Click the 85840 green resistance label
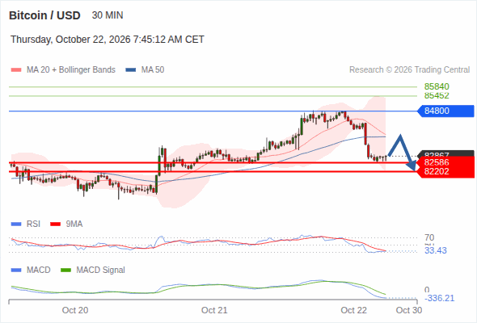 click(437, 86)
